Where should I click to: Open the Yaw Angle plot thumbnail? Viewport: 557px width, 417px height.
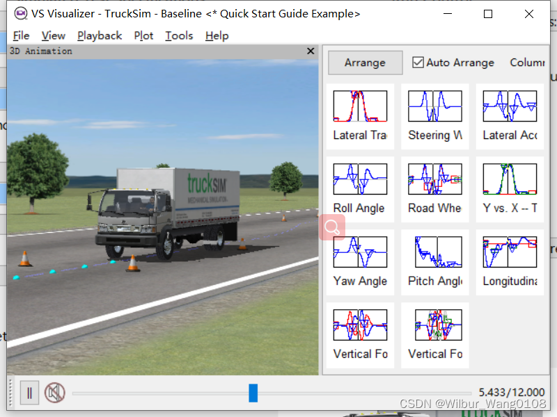pos(360,263)
